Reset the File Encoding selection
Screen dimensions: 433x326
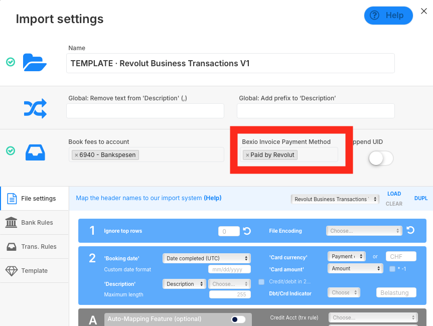pos(410,231)
